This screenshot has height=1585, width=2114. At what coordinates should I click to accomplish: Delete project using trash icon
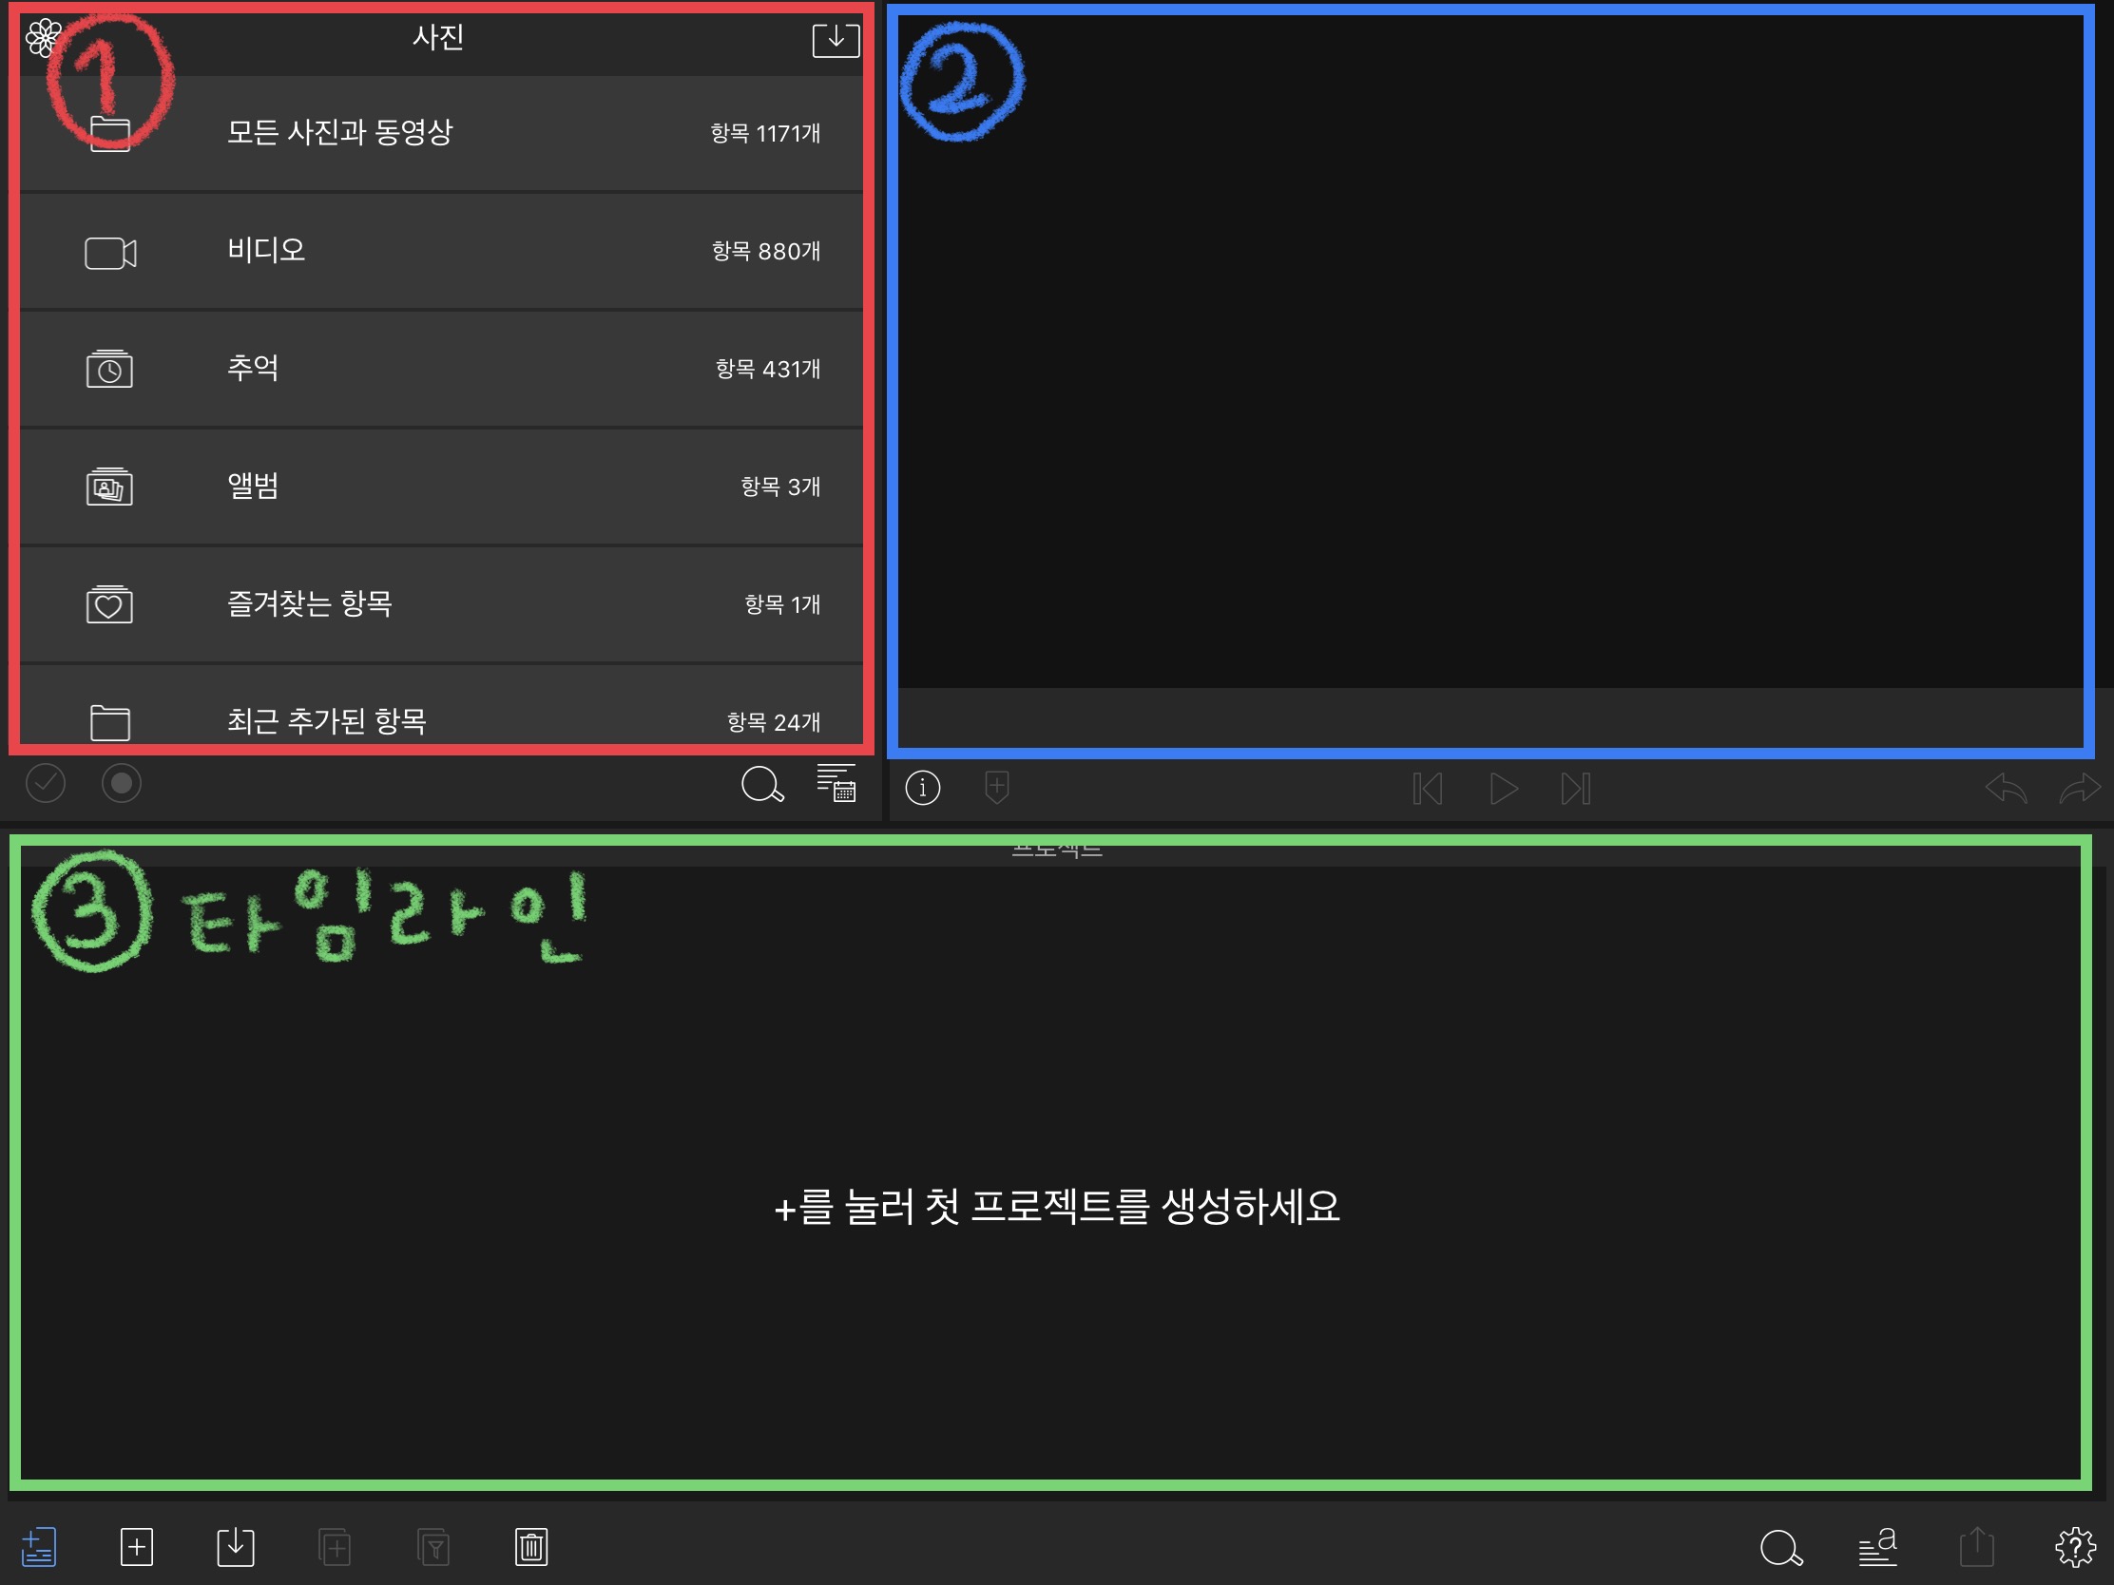tap(531, 1547)
